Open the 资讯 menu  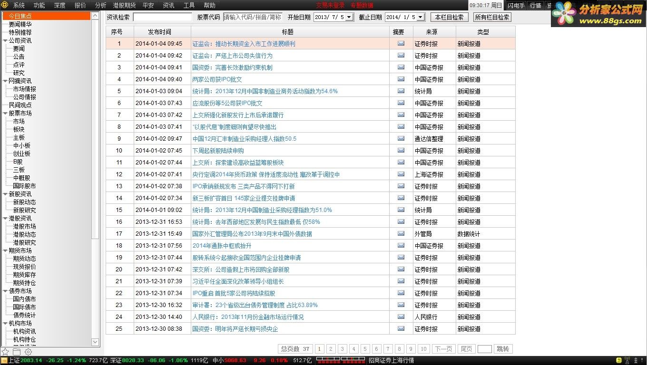tap(168, 5)
